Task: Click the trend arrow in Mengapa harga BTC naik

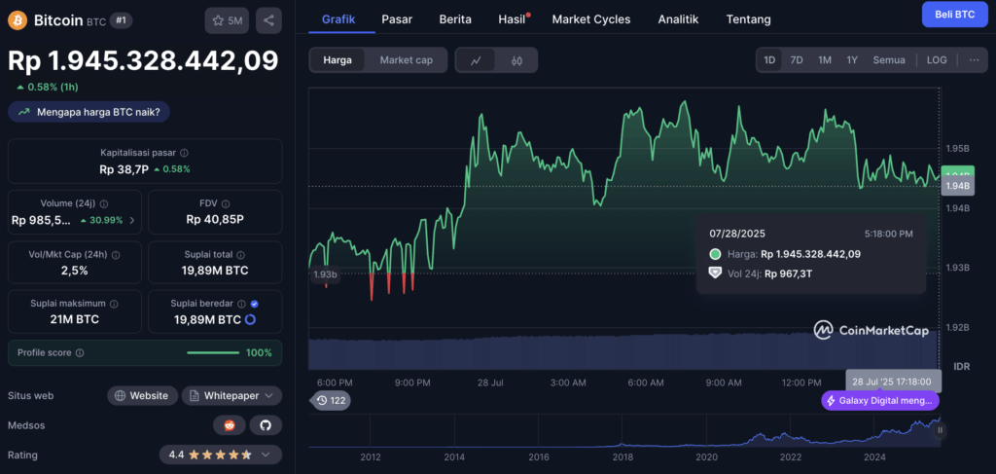Action: (24, 112)
